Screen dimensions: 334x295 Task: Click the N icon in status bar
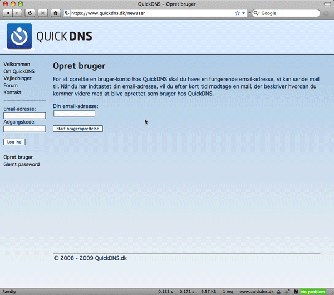point(296,292)
